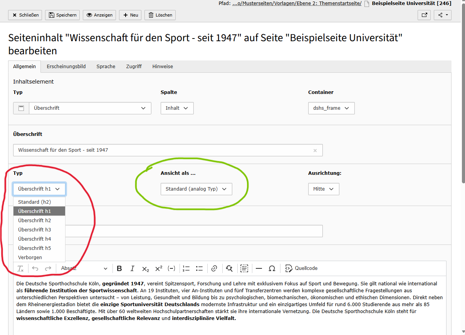Choose "Überschrift h3" from the list
Image resolution: width=465 pixels, height=335 pixels.
pos(35,230)
